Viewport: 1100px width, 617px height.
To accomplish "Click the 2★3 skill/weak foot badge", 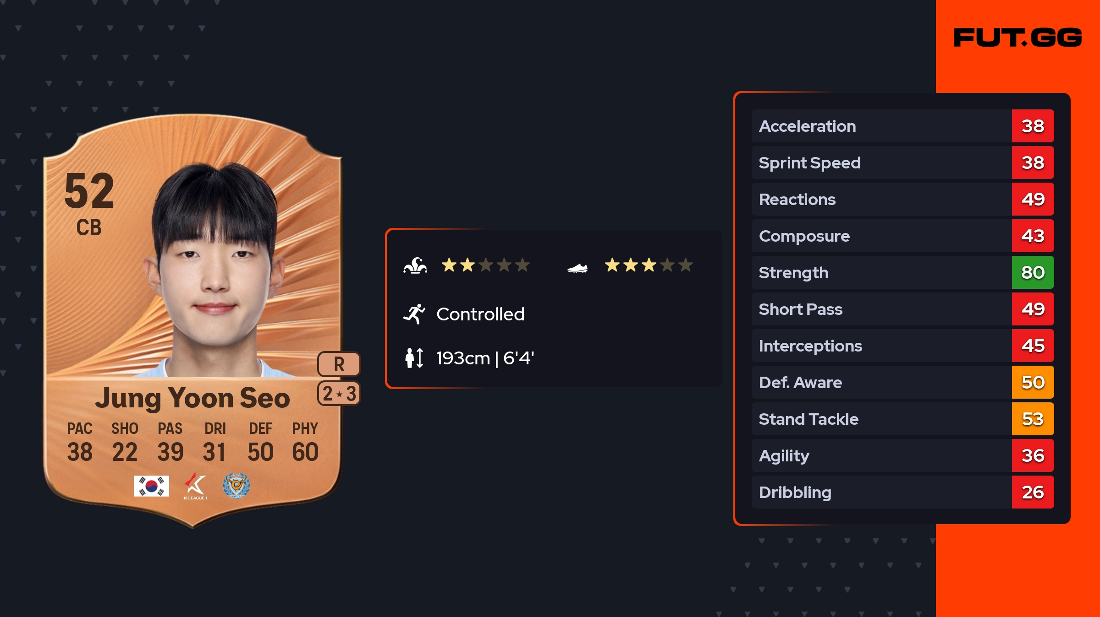I will click(339, 394).
